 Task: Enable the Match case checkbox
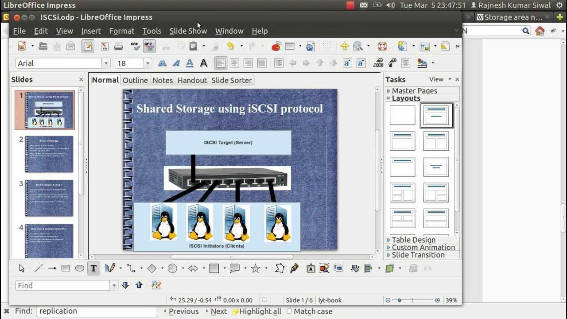tap(289, 311)
